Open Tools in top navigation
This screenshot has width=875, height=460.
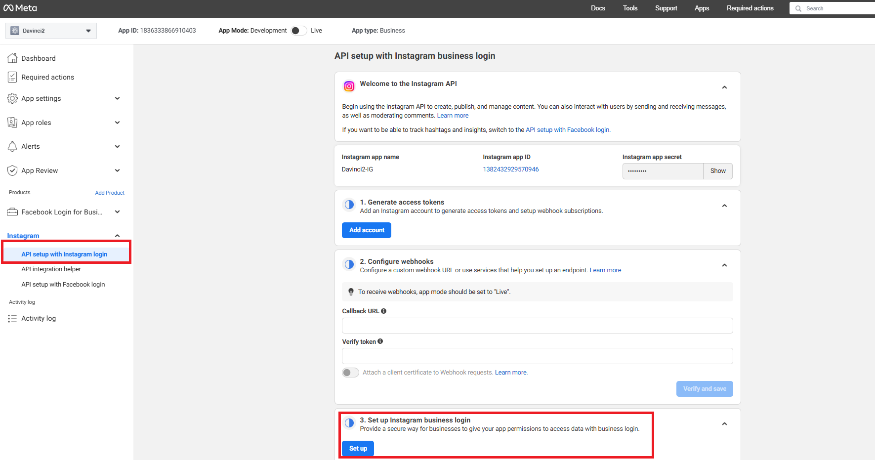(x=630, y=8)
